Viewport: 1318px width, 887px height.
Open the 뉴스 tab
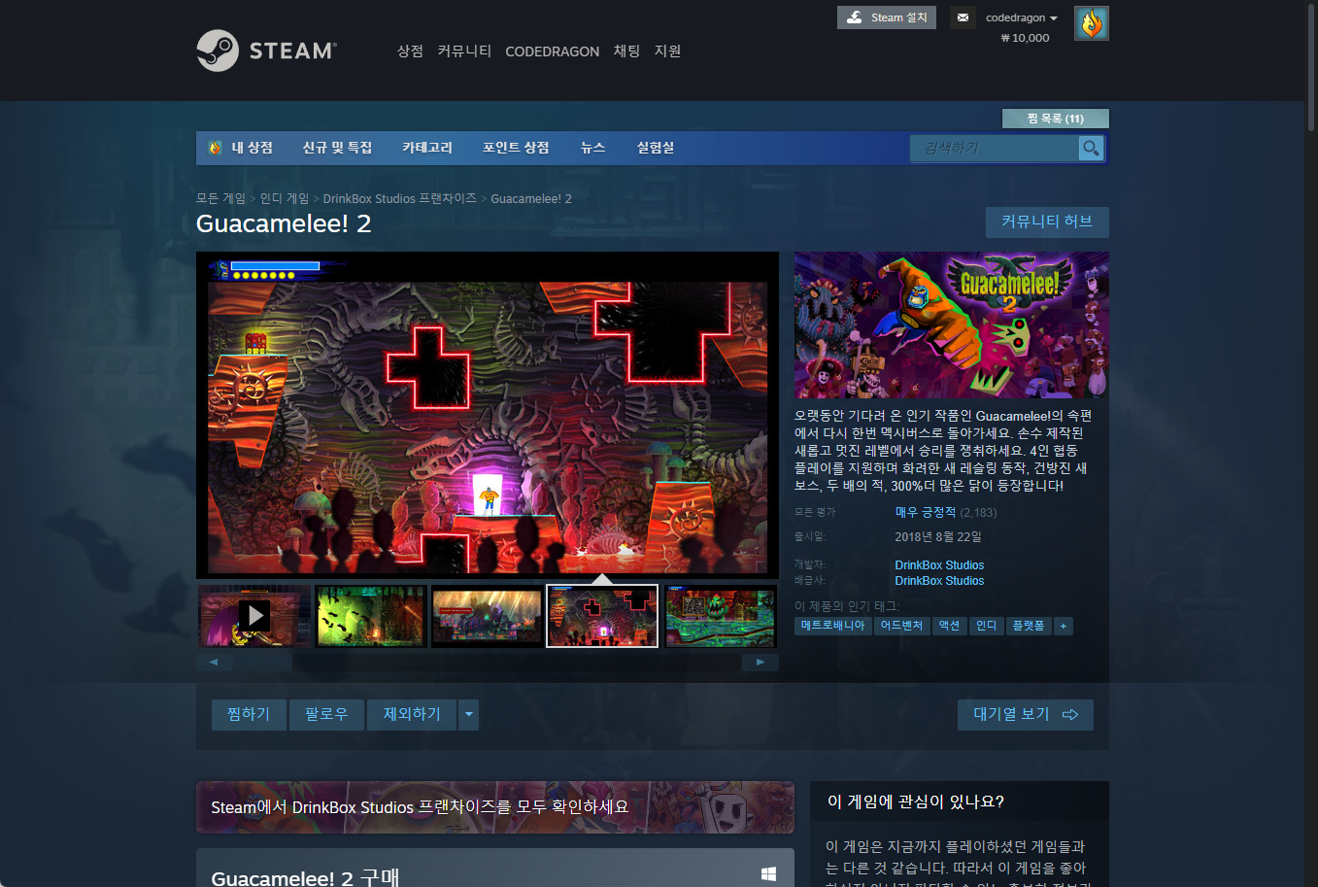(592, 148)
